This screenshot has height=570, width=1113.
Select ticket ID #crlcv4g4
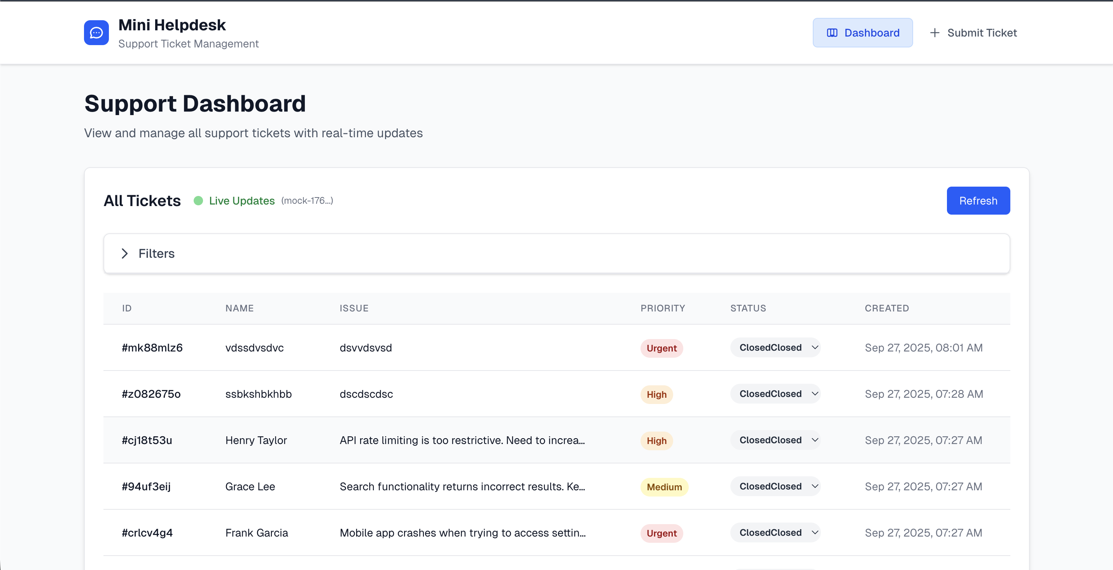tap(147, 533)
